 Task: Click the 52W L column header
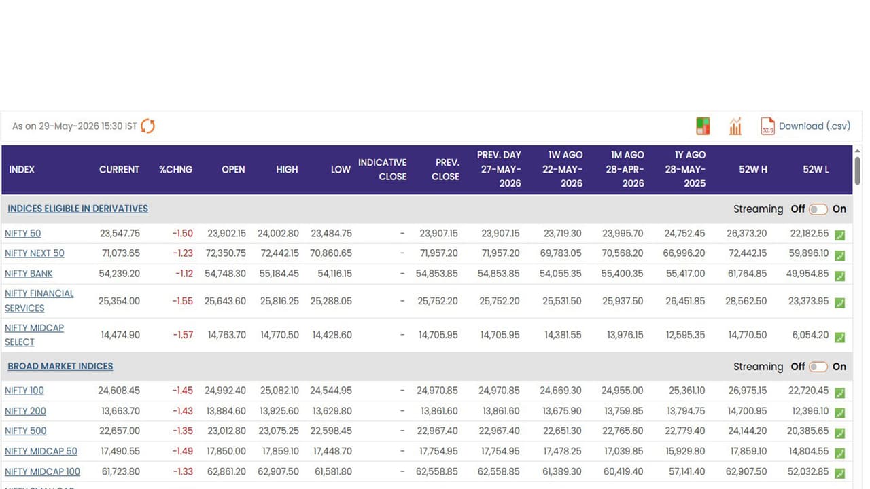[816, 170]
